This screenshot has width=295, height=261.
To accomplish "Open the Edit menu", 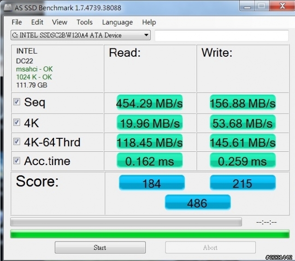I will pos(37,22).
